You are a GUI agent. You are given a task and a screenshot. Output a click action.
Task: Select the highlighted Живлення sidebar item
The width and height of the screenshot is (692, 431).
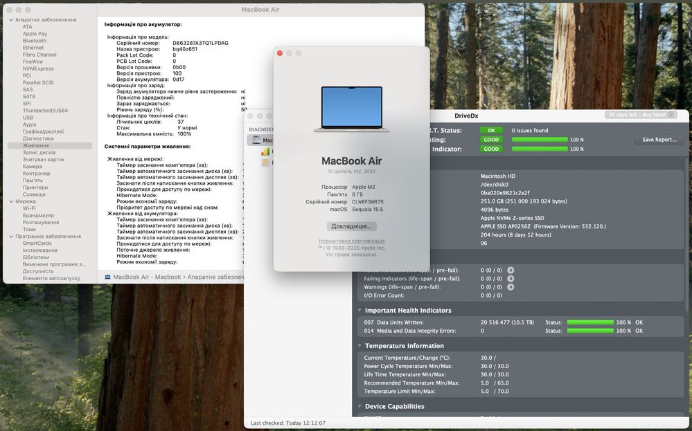point(50,145)
